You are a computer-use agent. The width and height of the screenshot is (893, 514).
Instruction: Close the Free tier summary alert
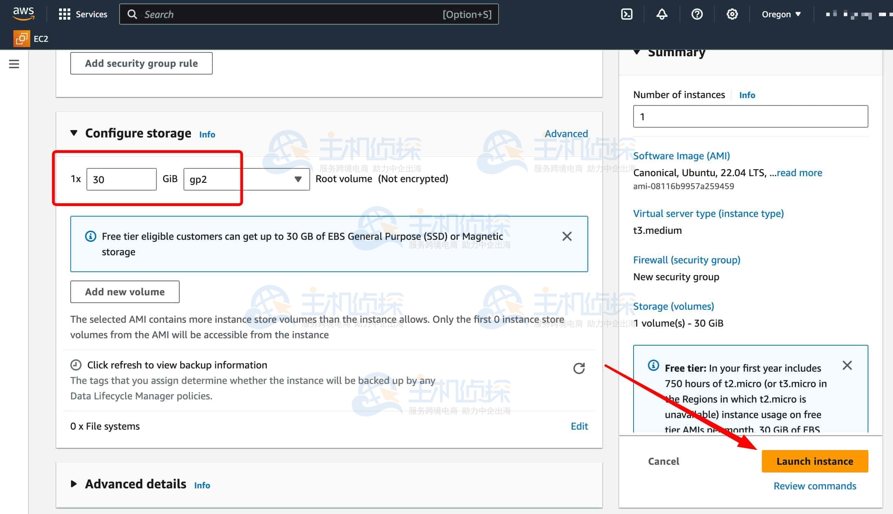click(x=847, y=365)
